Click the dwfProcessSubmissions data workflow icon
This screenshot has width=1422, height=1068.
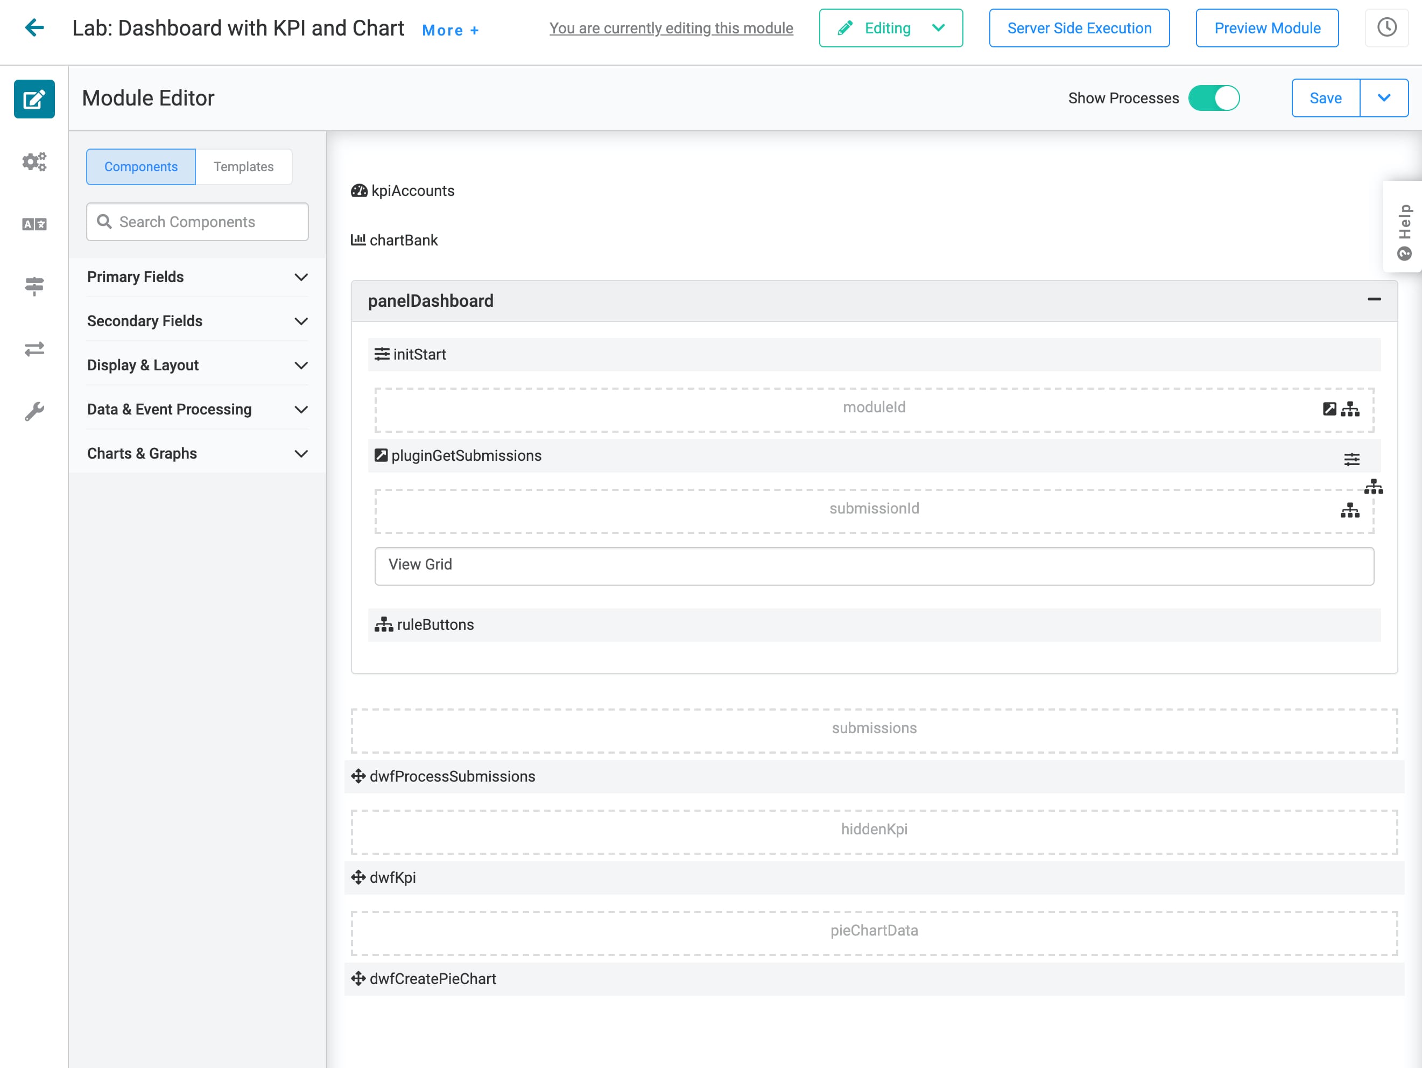(x=358, y=776)
